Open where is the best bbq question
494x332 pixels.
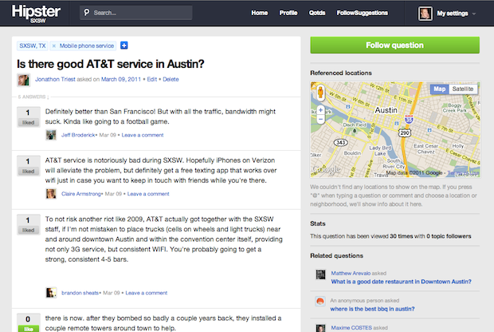pyautogui.click(x=372, y=309)
